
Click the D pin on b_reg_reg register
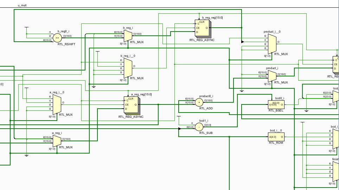[x=197, y=32]
